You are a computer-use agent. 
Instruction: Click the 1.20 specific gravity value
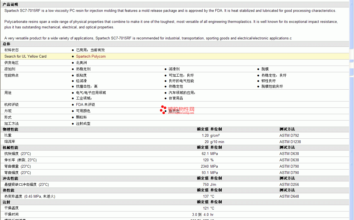(205, 135)
